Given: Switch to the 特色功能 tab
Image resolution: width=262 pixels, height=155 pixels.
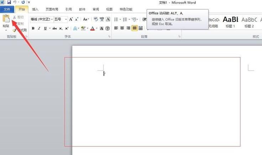Looking at the screenshot, I should coord(126,9).
